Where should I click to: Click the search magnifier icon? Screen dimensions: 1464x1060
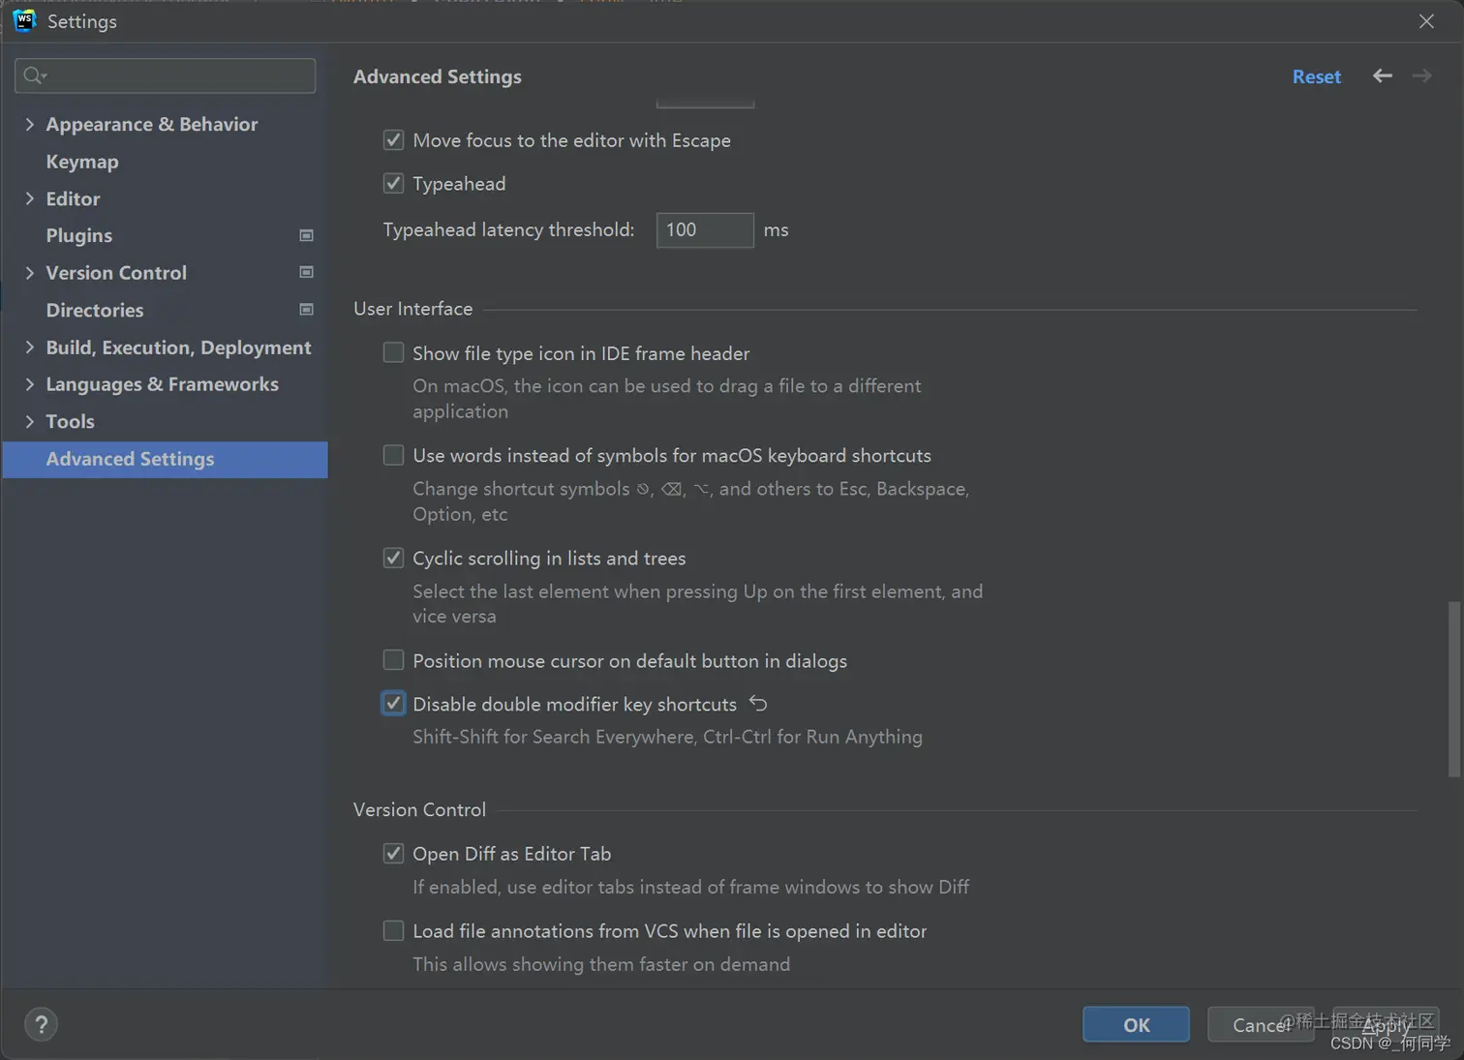[34, 76]
